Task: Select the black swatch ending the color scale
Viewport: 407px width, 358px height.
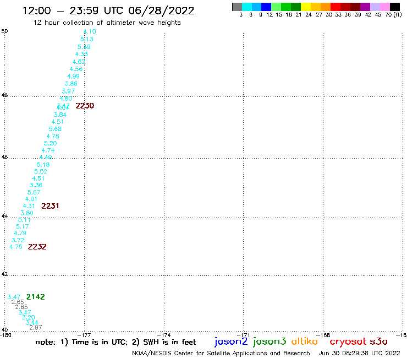Action: pos(395,7)
